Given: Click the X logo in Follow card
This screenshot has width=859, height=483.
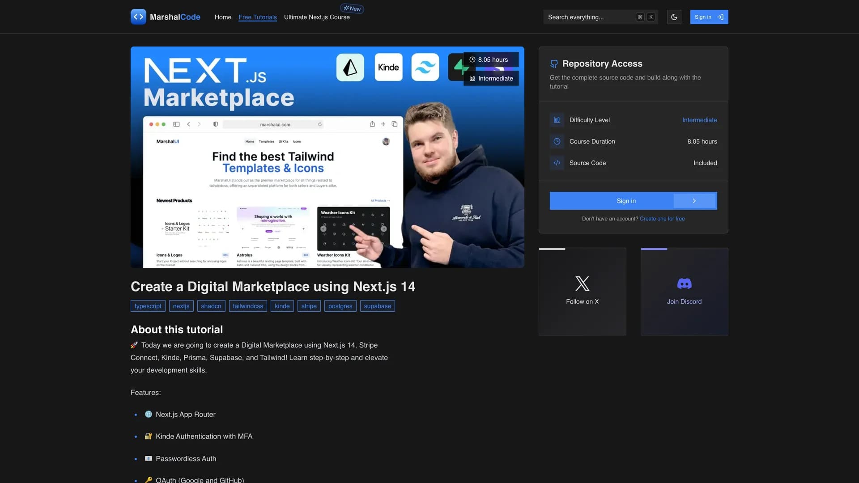Looking at the screenshot, I should tap(582, 283).
